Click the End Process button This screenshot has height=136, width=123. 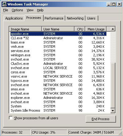click(101, 119)
